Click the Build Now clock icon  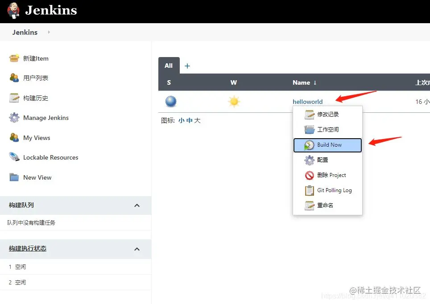[309, 145]
